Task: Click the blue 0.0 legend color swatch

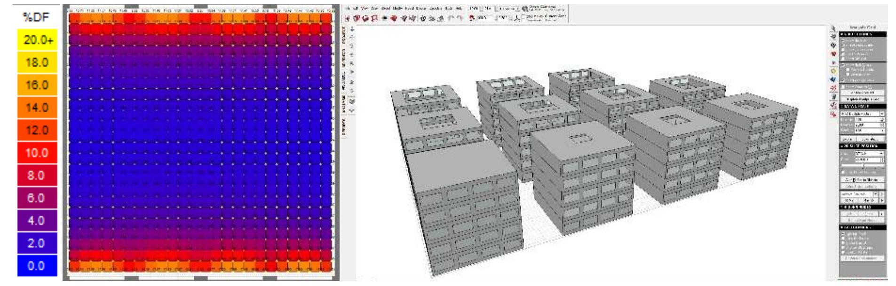Action: click(37, 266)
